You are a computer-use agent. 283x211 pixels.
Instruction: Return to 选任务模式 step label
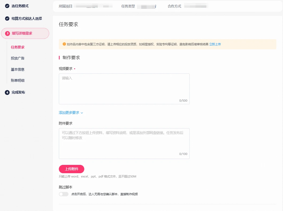coord(20,6)
